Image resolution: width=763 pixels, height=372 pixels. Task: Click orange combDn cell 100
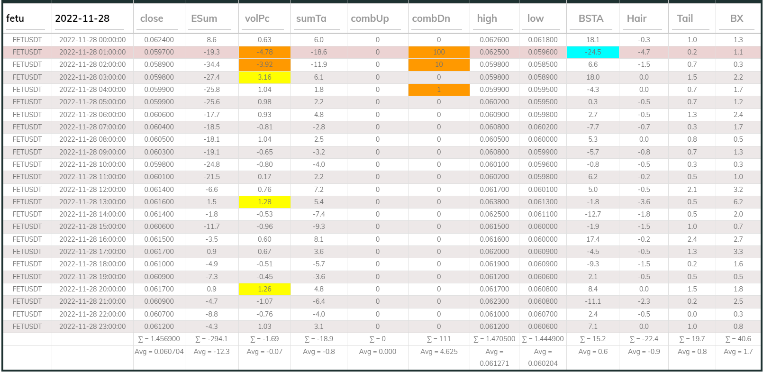click(x=439, y=52)
